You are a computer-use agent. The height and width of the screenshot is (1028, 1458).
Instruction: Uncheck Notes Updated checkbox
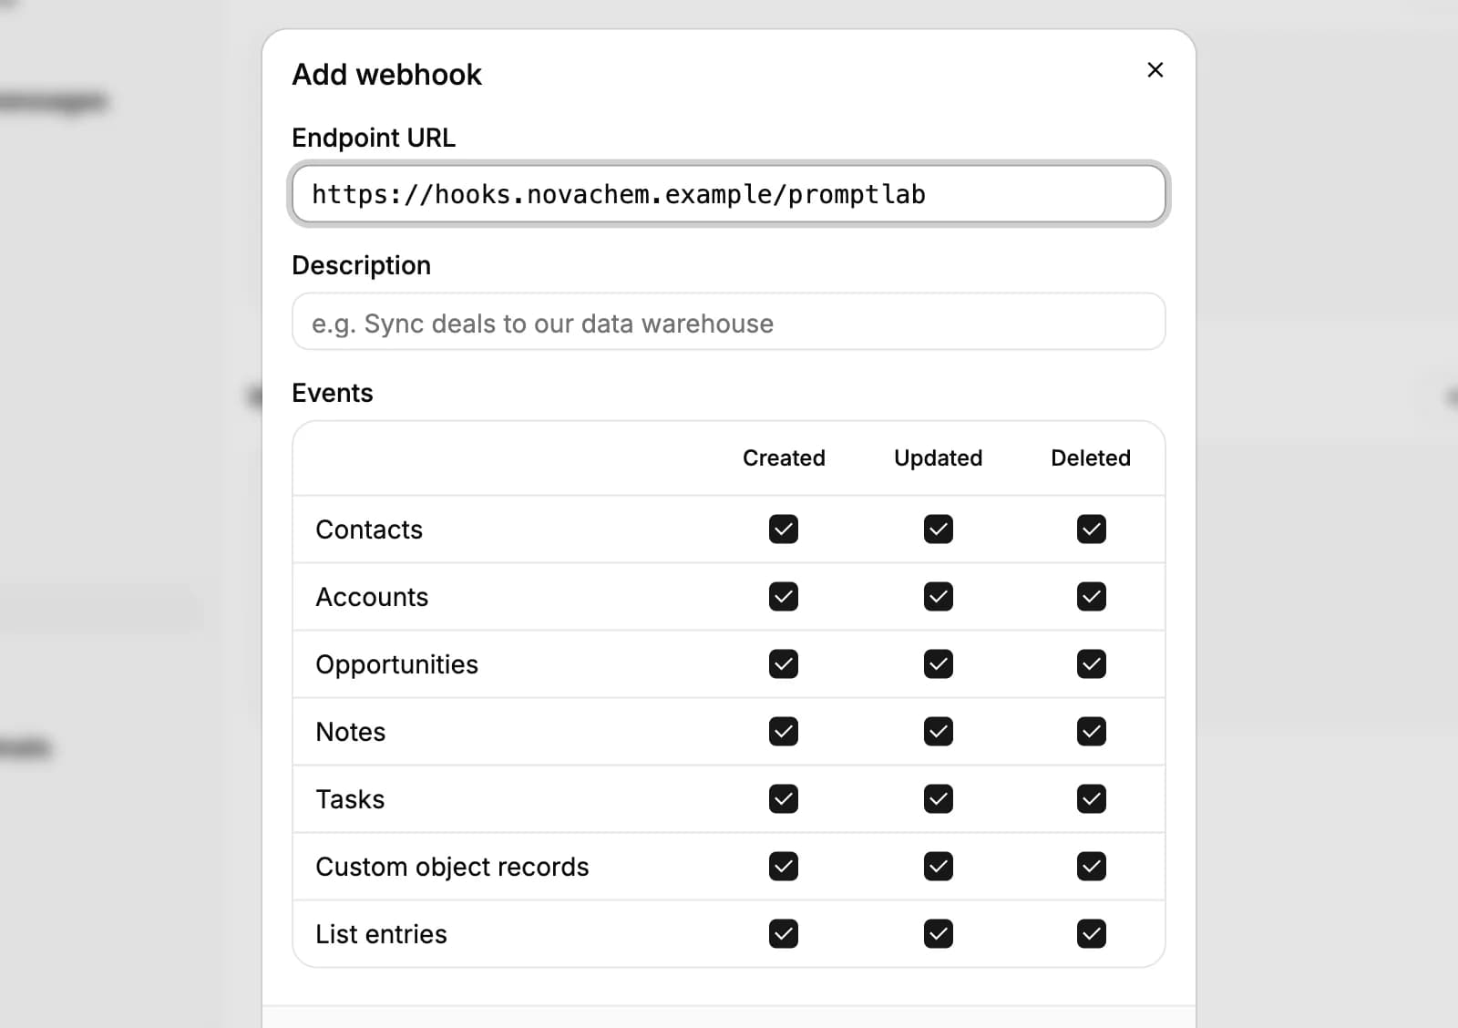coord(939,732)
